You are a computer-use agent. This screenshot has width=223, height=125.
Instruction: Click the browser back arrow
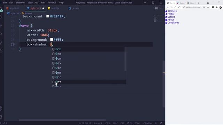click(168, 7)
